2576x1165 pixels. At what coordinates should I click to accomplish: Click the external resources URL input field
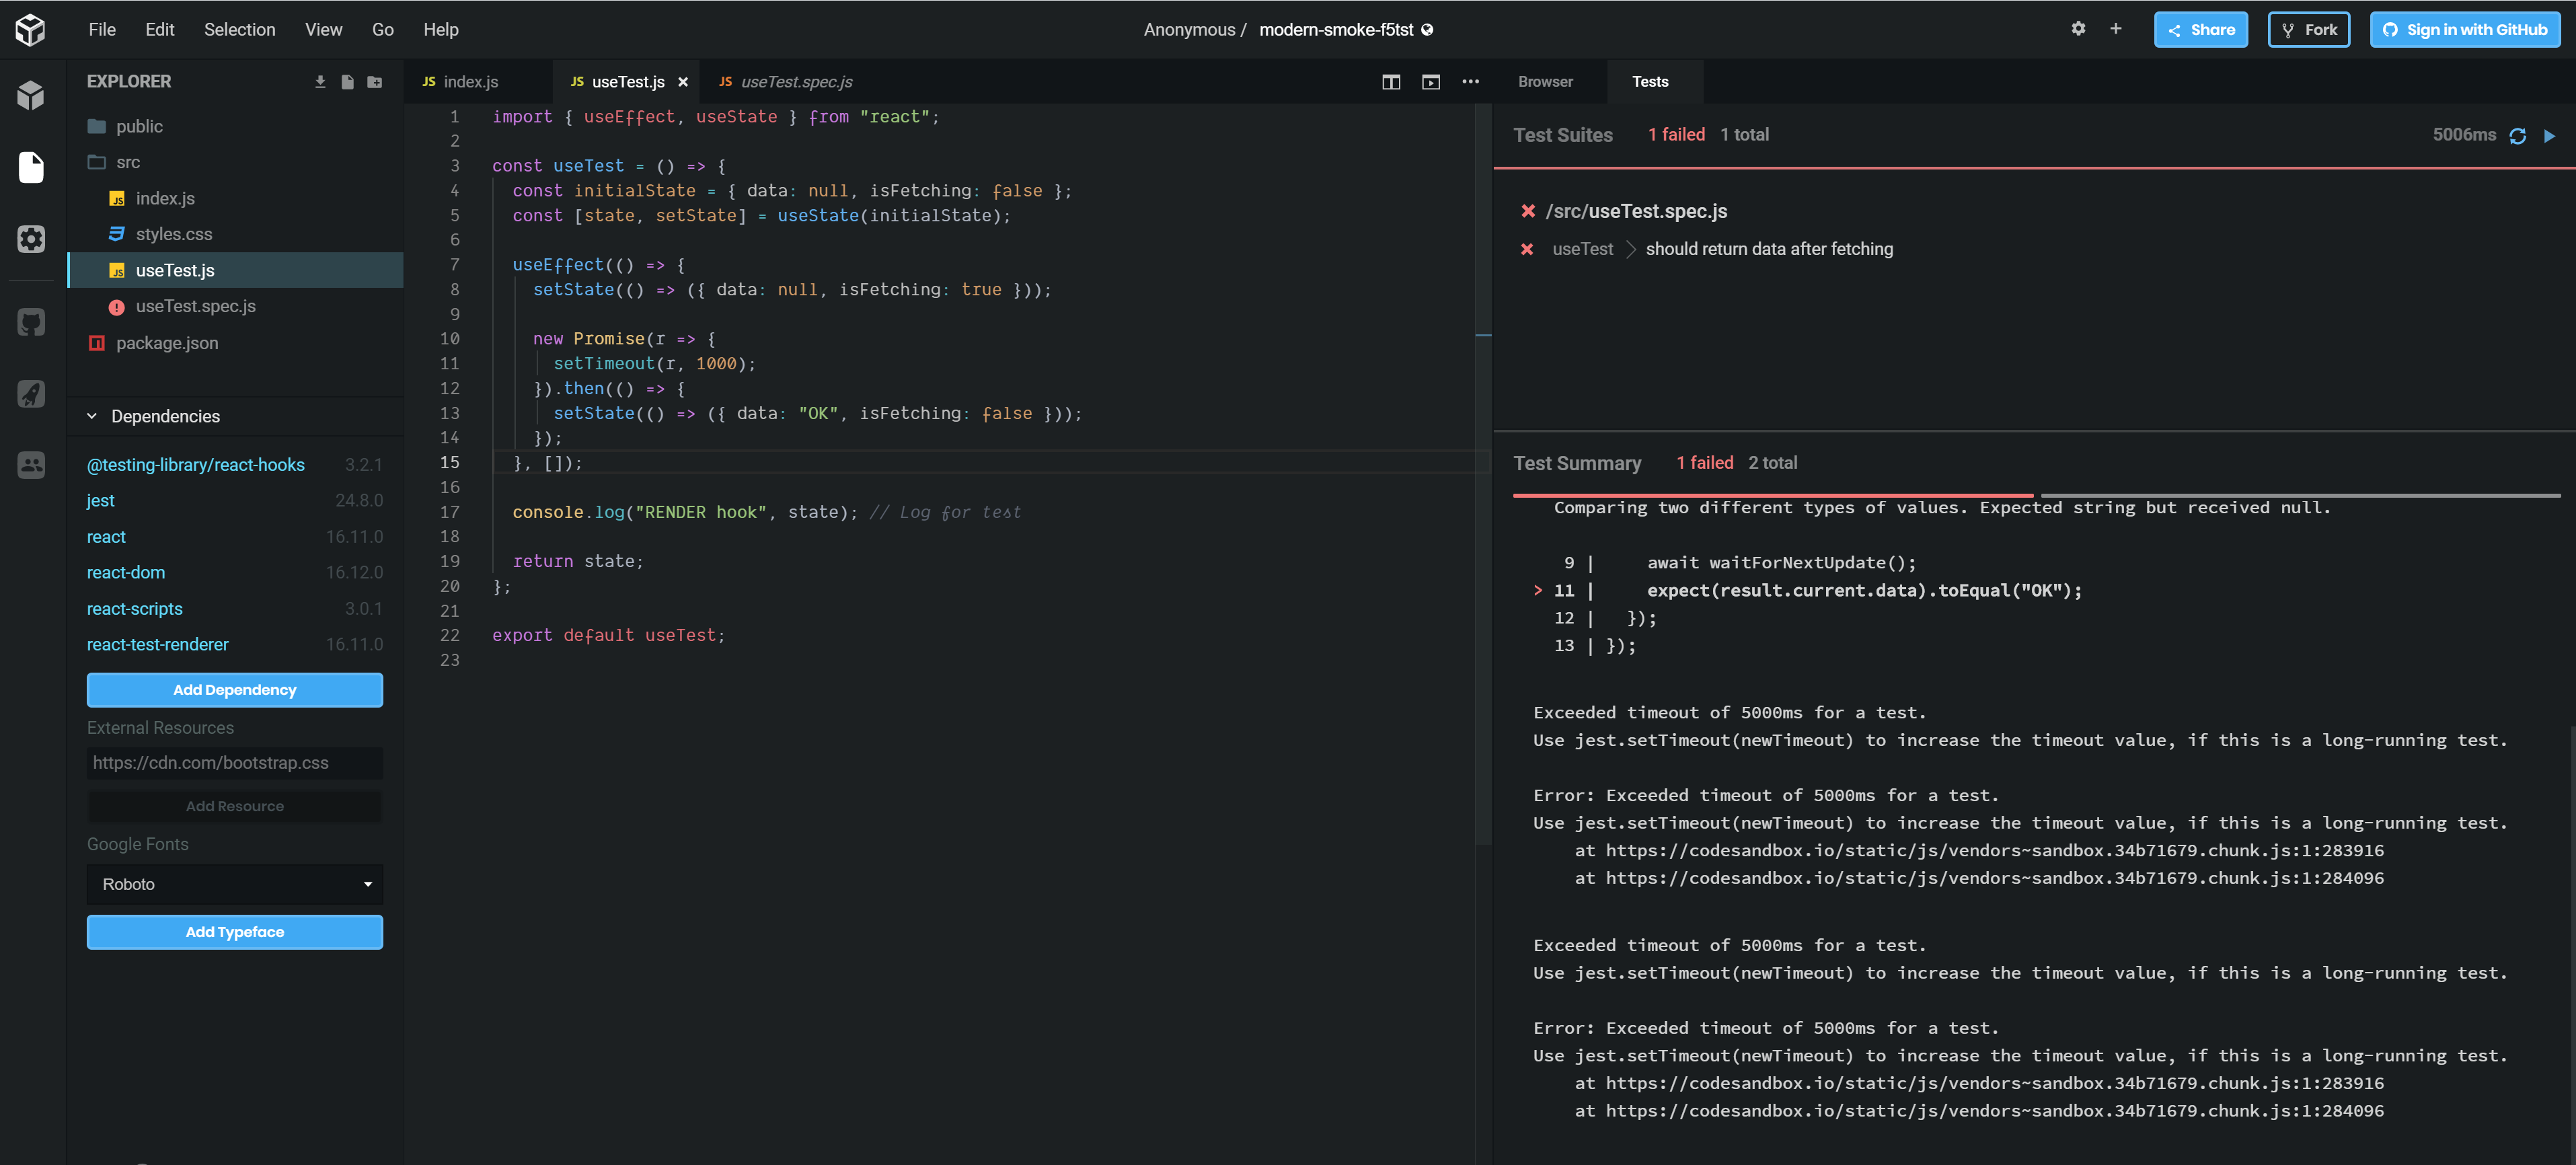pyautogui.click(x=234, y=762)
